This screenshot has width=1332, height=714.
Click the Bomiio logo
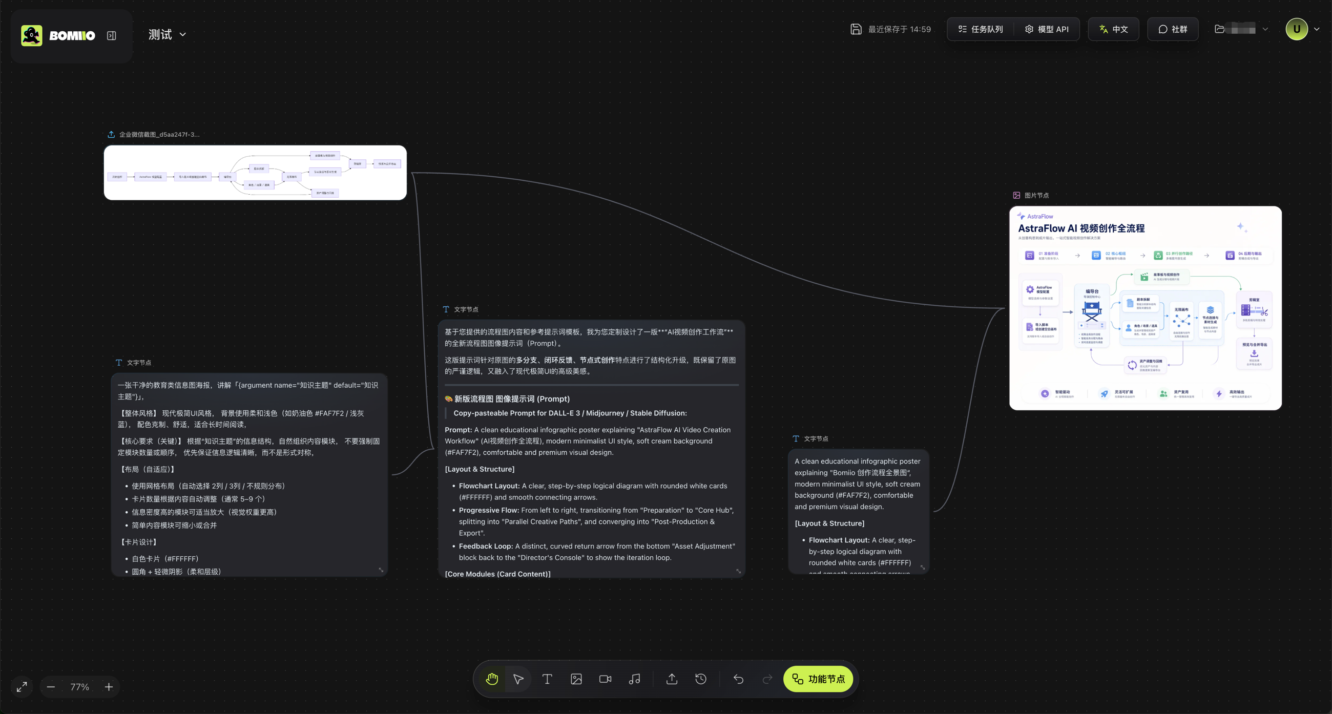58,35
